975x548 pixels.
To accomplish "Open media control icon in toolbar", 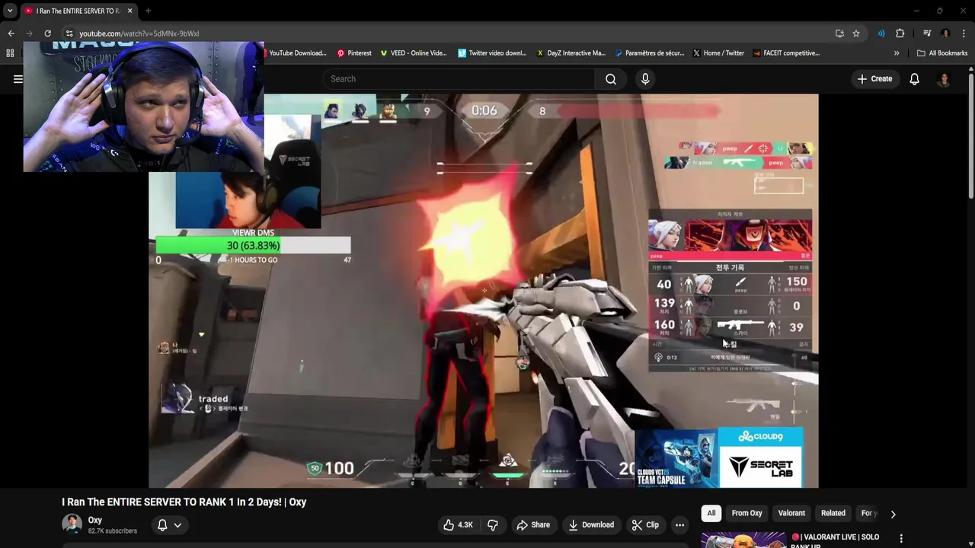I will pos(927,33).
